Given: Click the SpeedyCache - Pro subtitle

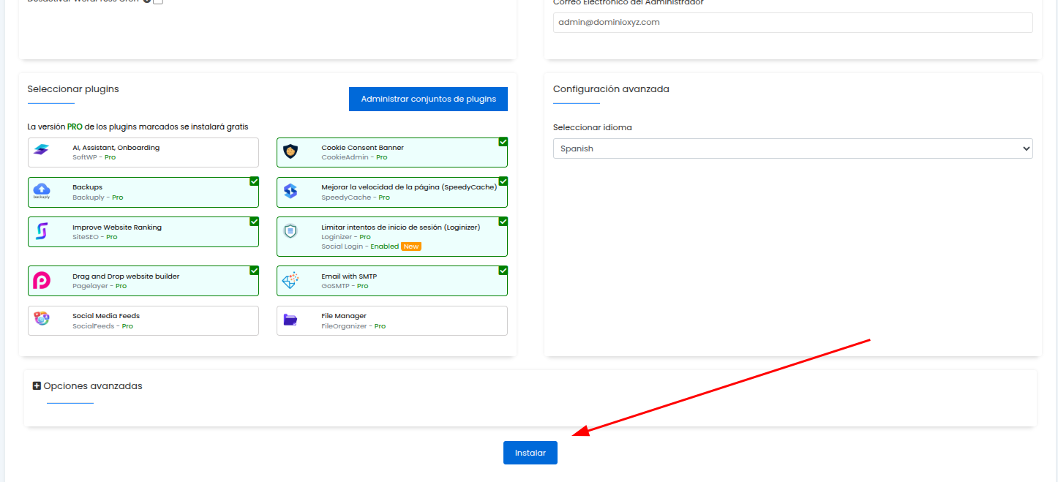Looking at the screenshot, I should pyautogui.click(x=356, y=197).
